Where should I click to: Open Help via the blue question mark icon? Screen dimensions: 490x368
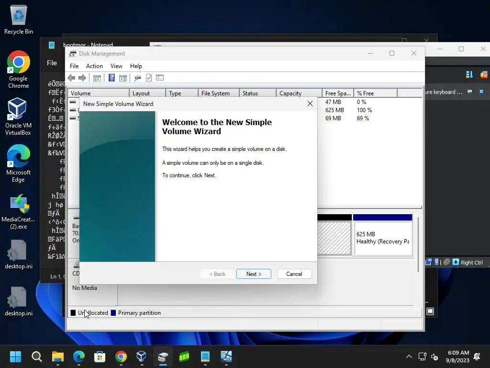[x=111, y=78]
